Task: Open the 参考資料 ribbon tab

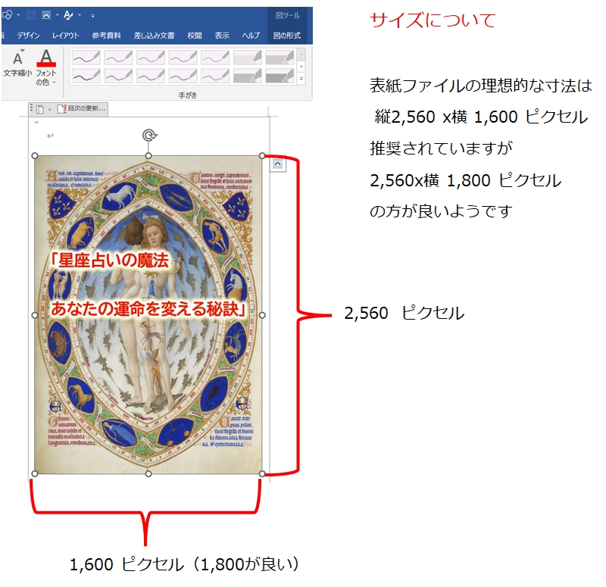Action: [x=106, y=36]
